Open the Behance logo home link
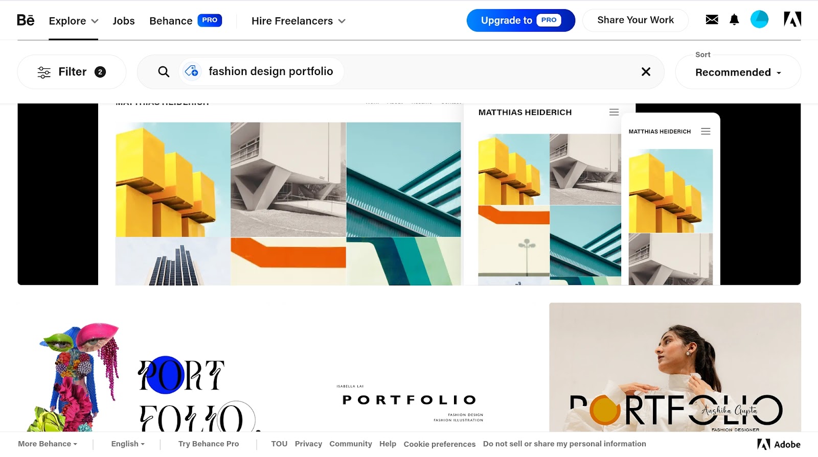The height and width of the screenshot is (457, 818). click(x=26, y=20)
